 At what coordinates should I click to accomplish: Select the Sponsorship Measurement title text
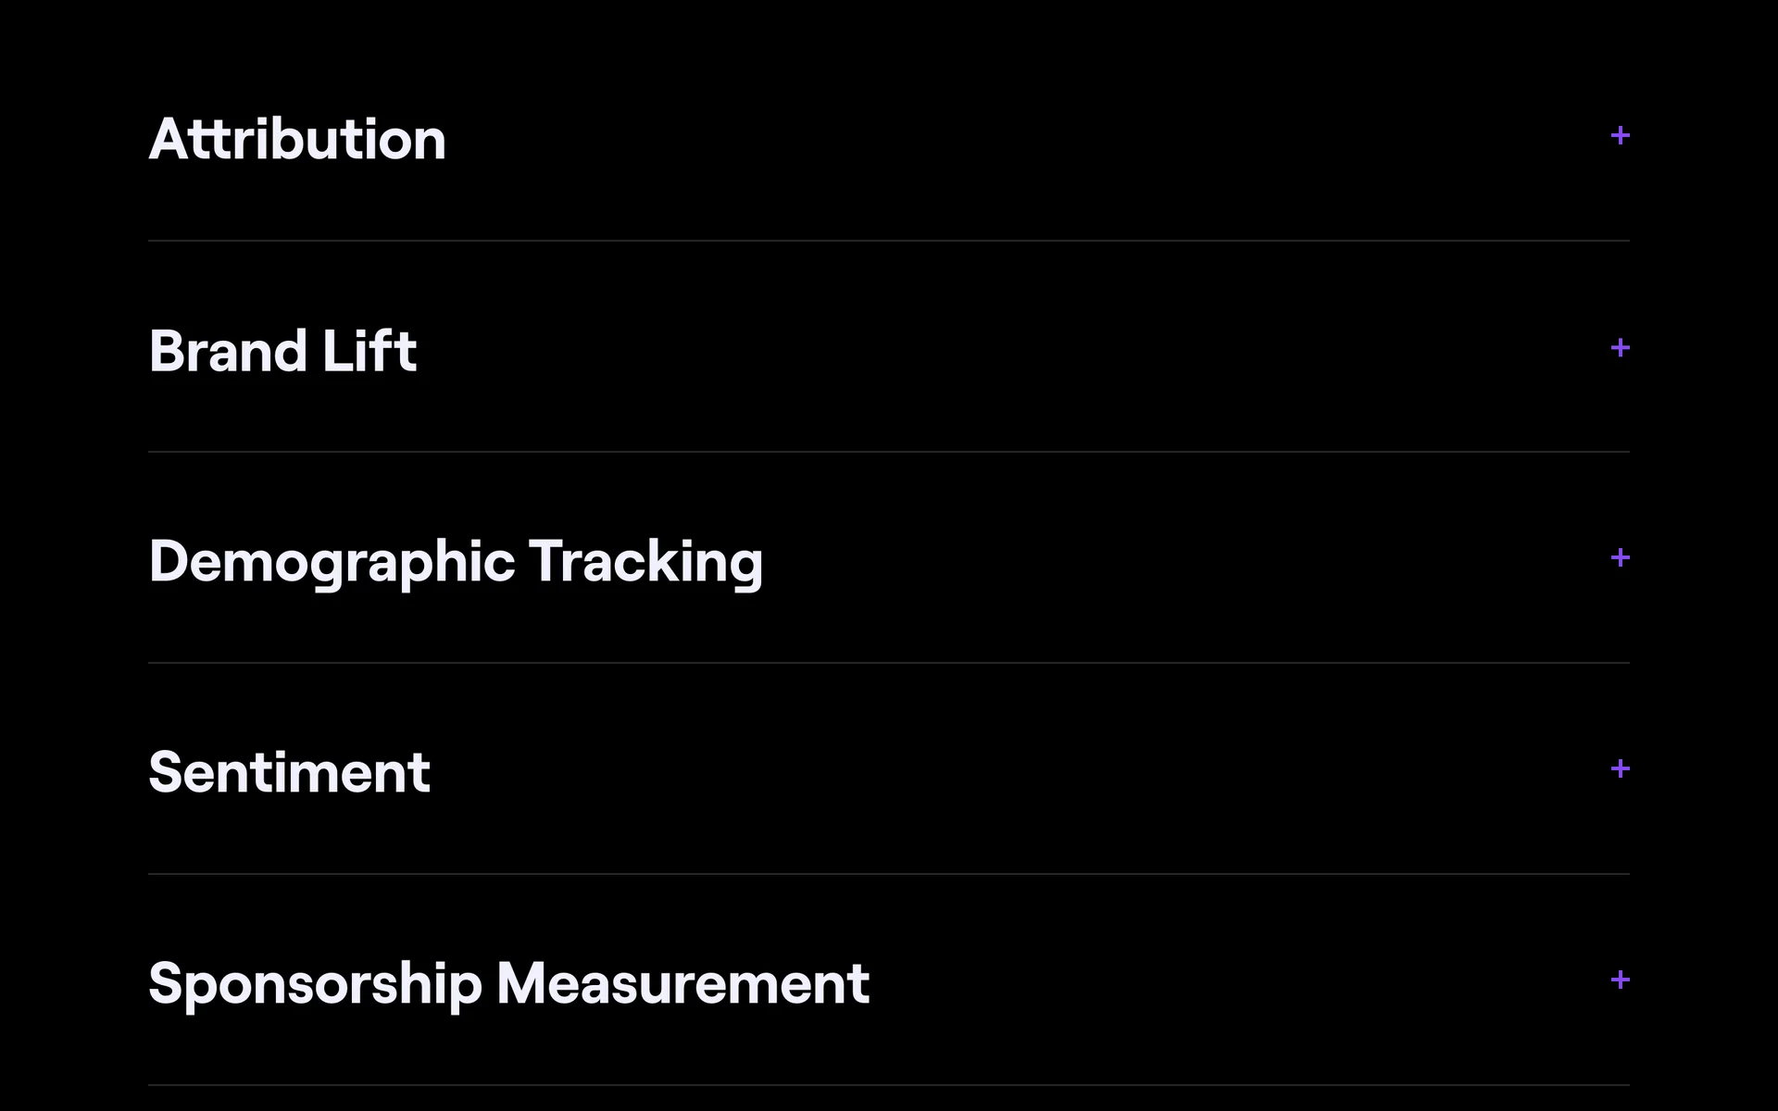508,983
